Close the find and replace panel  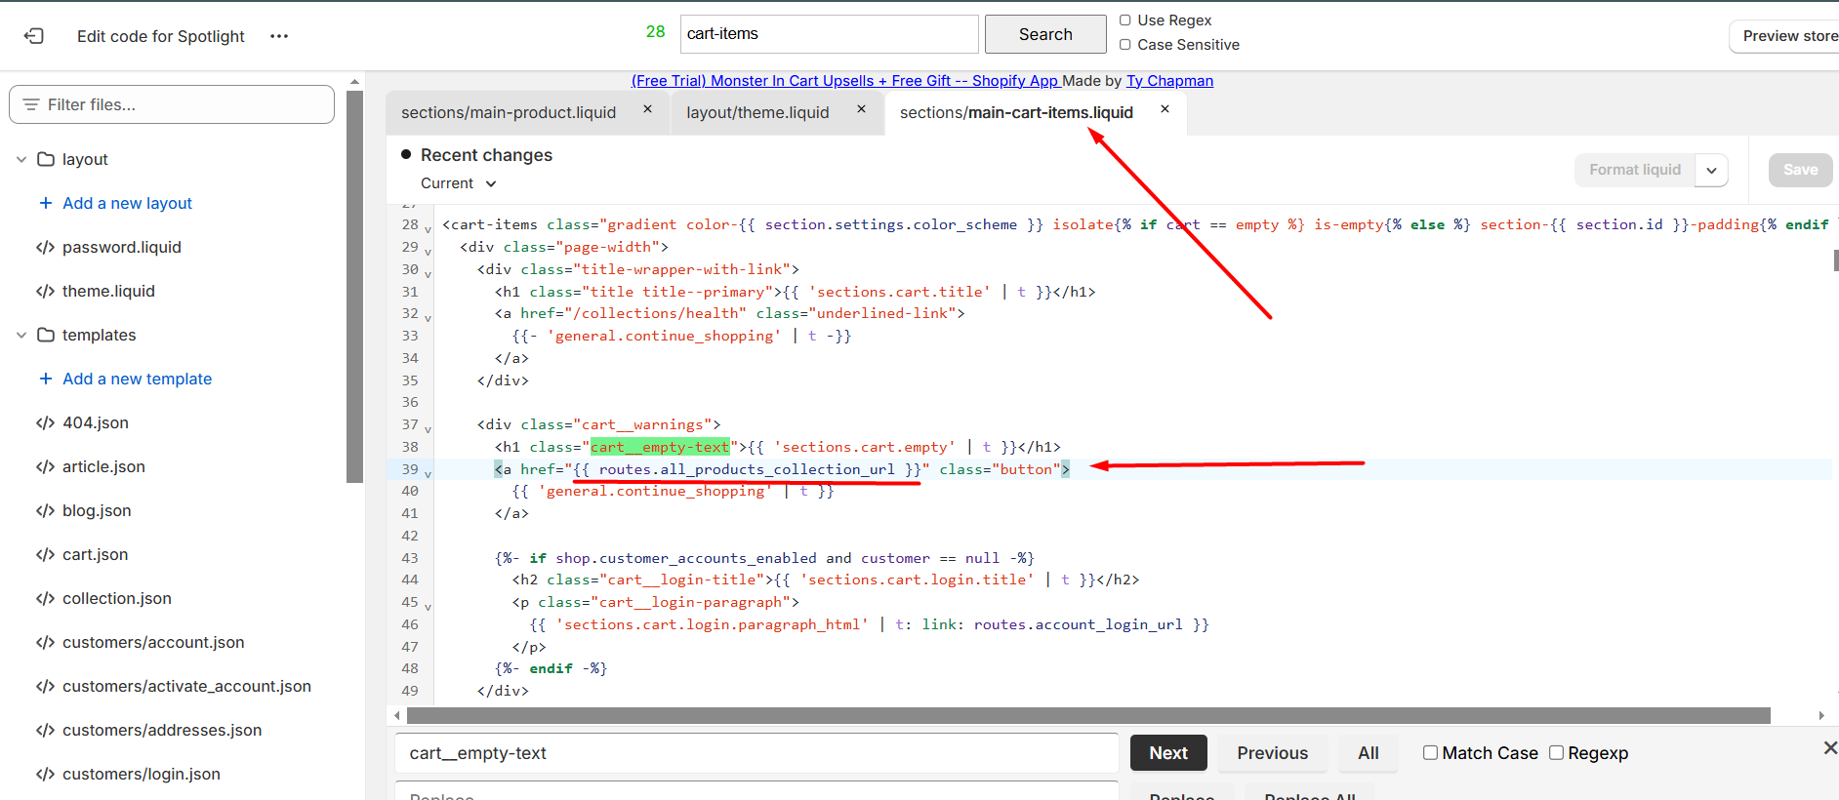coord(1830,748)
